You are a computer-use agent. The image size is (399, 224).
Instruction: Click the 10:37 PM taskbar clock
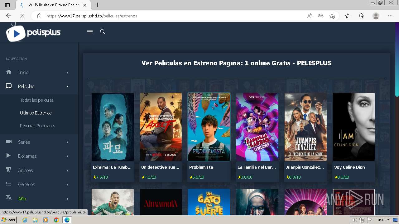383,220
